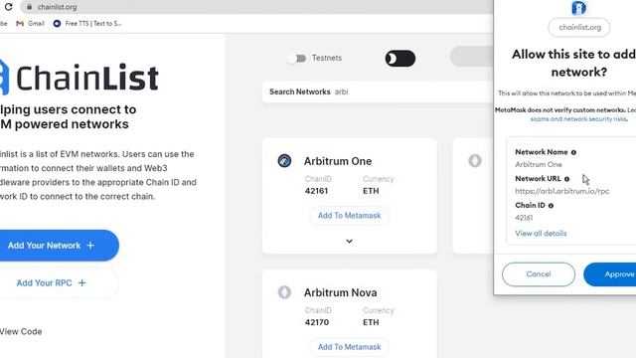Open the View Code link
The height and width of the screenshot is (358, 636).
pyautogui.click(x=21, y=331)
